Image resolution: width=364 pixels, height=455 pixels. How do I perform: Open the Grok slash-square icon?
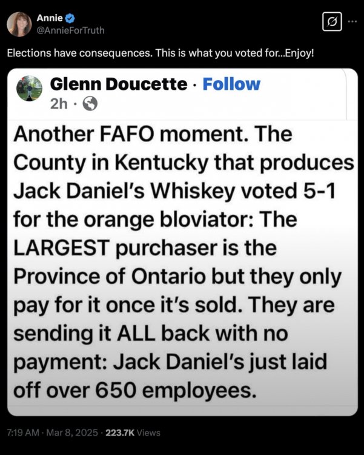[331, 22]
